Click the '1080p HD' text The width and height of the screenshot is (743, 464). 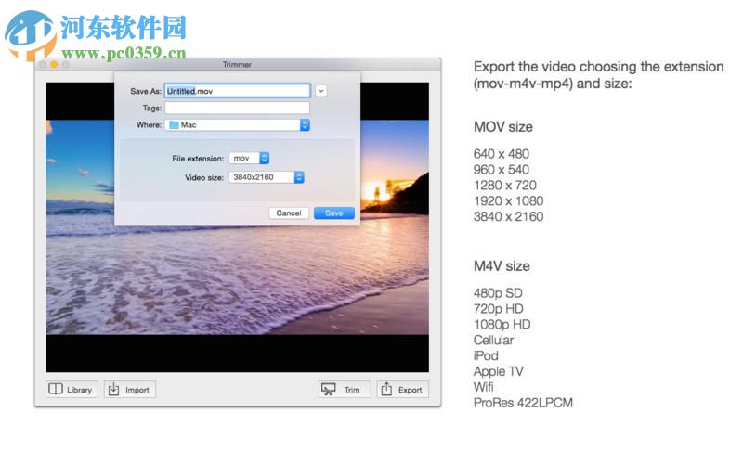click(x=502, y=324)
